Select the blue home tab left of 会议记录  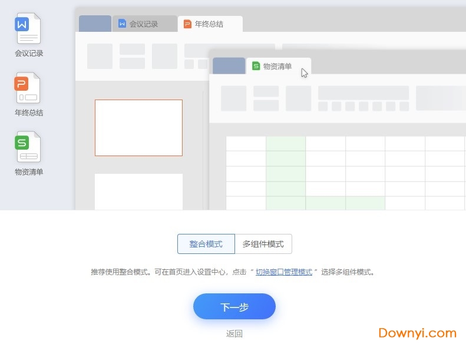pyautogui.click(x=95, y=24)
